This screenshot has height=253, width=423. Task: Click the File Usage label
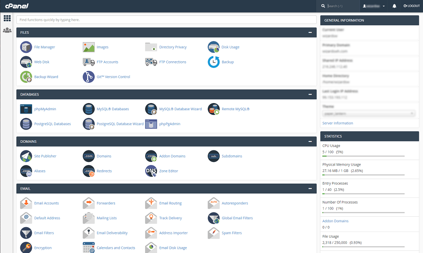coord(330,237)
